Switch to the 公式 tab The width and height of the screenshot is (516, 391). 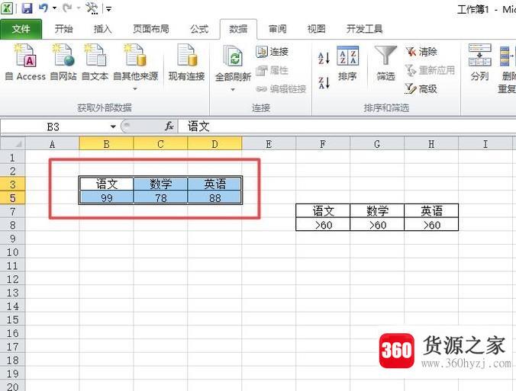(199, 29)
